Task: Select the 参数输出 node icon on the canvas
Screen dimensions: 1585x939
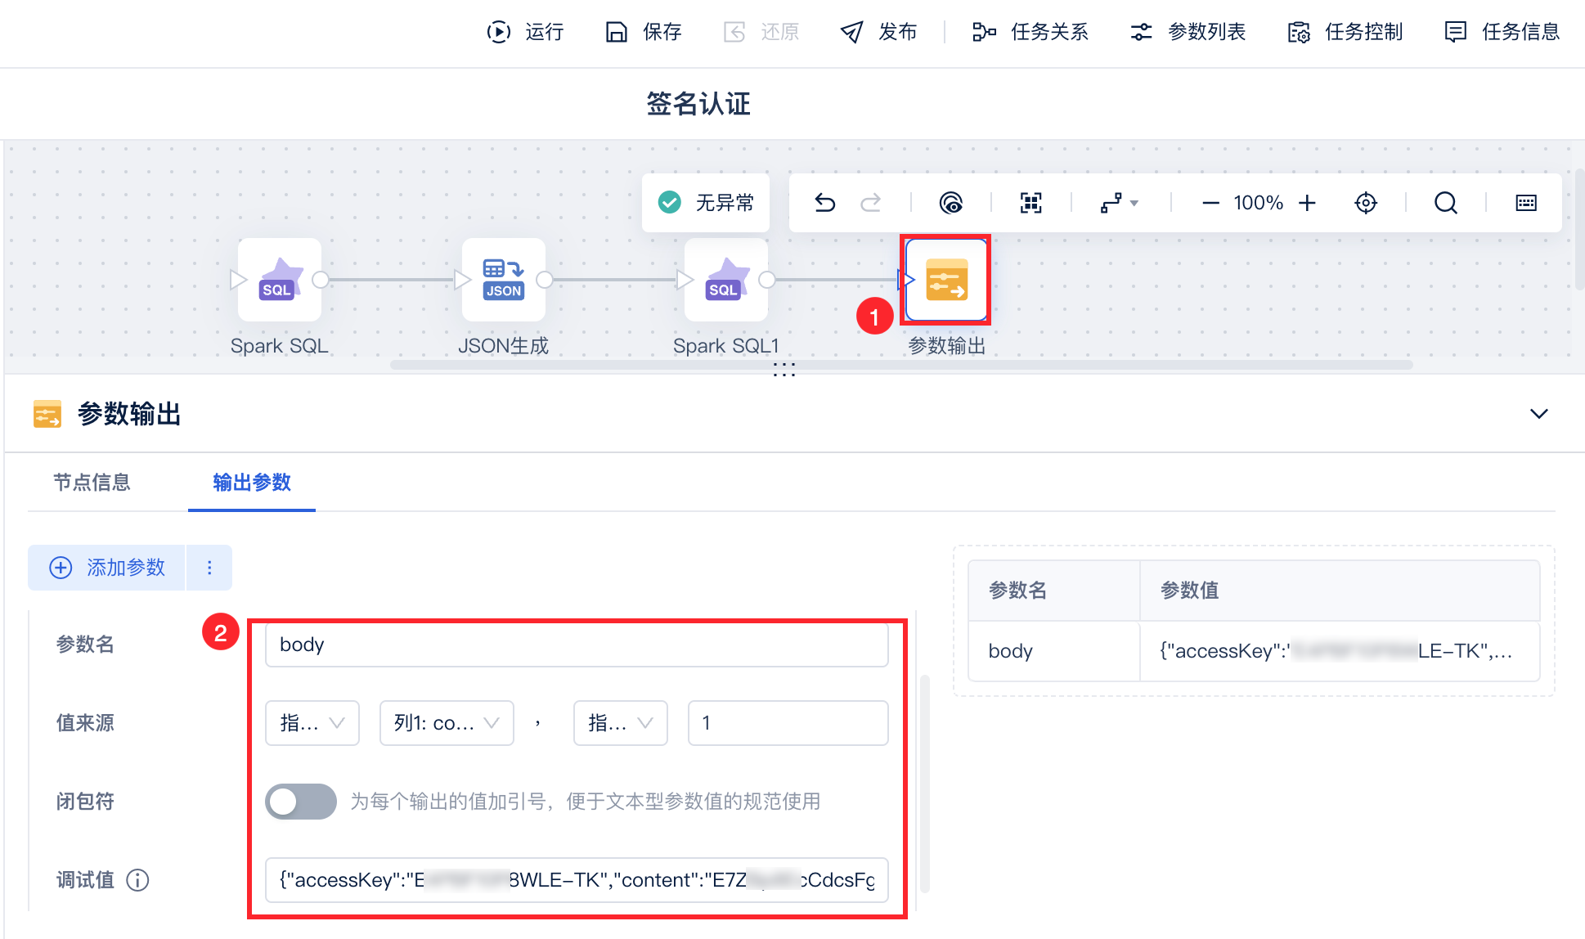Action: tap(946, 280)
